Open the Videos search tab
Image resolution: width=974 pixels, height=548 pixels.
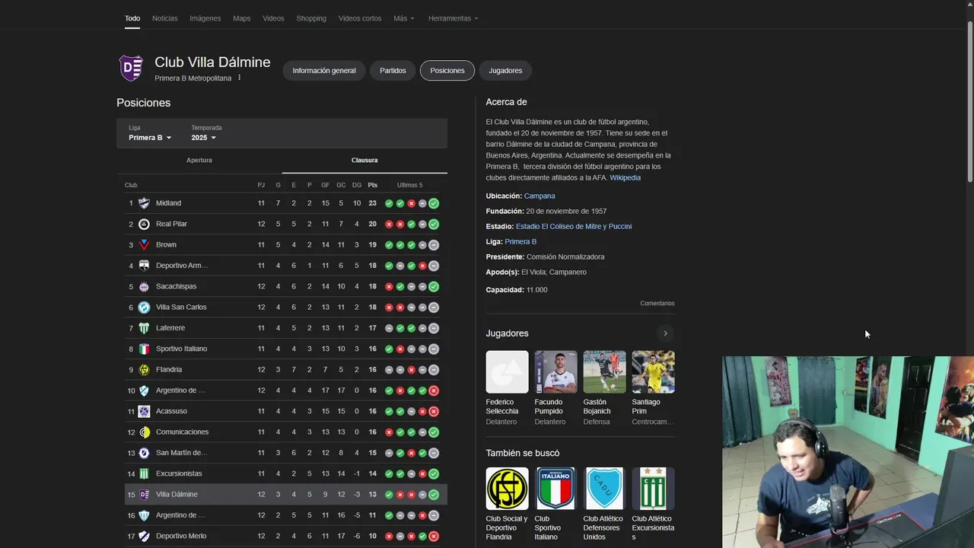coord(273,18)
